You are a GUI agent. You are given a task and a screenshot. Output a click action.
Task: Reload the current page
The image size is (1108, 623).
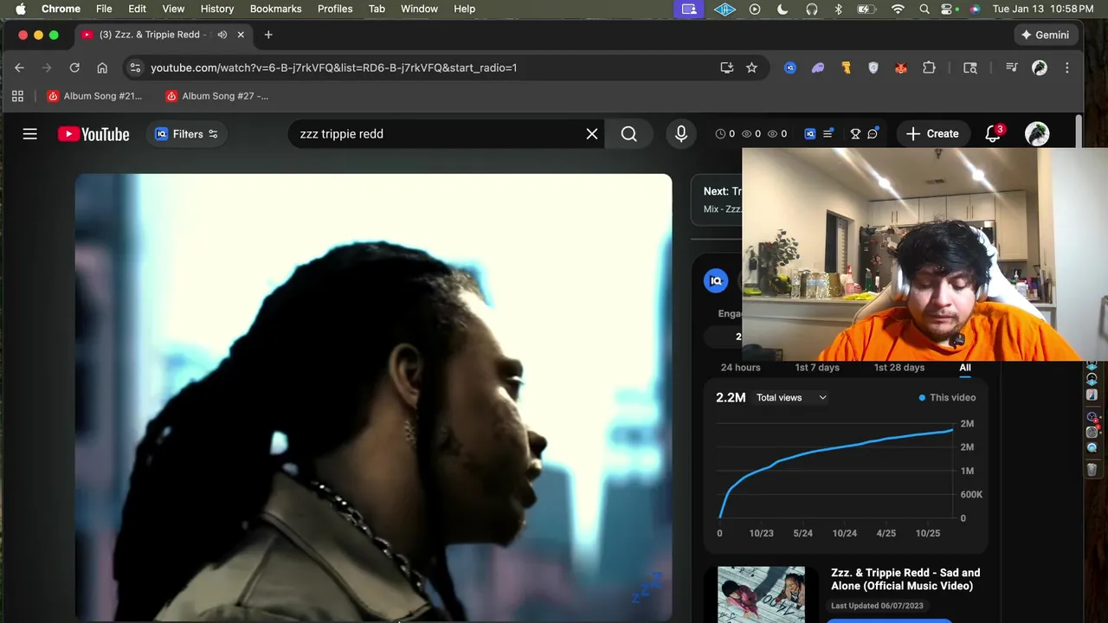(74, 67)
